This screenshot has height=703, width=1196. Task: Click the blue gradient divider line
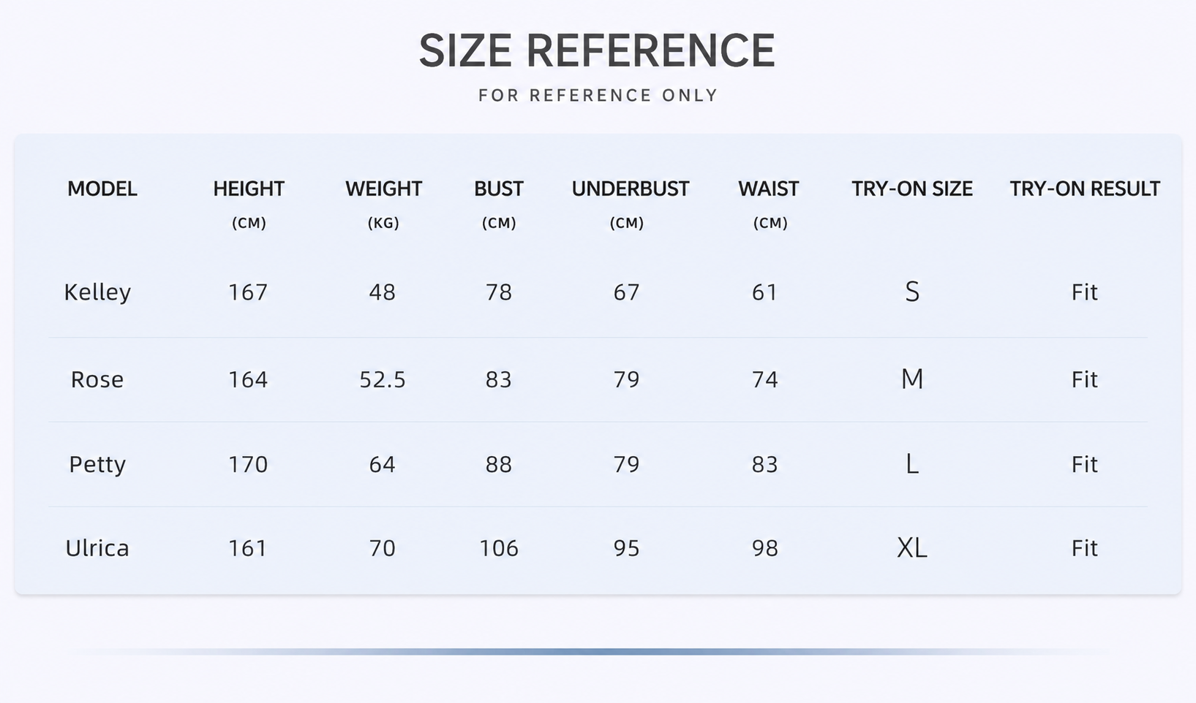598,651
